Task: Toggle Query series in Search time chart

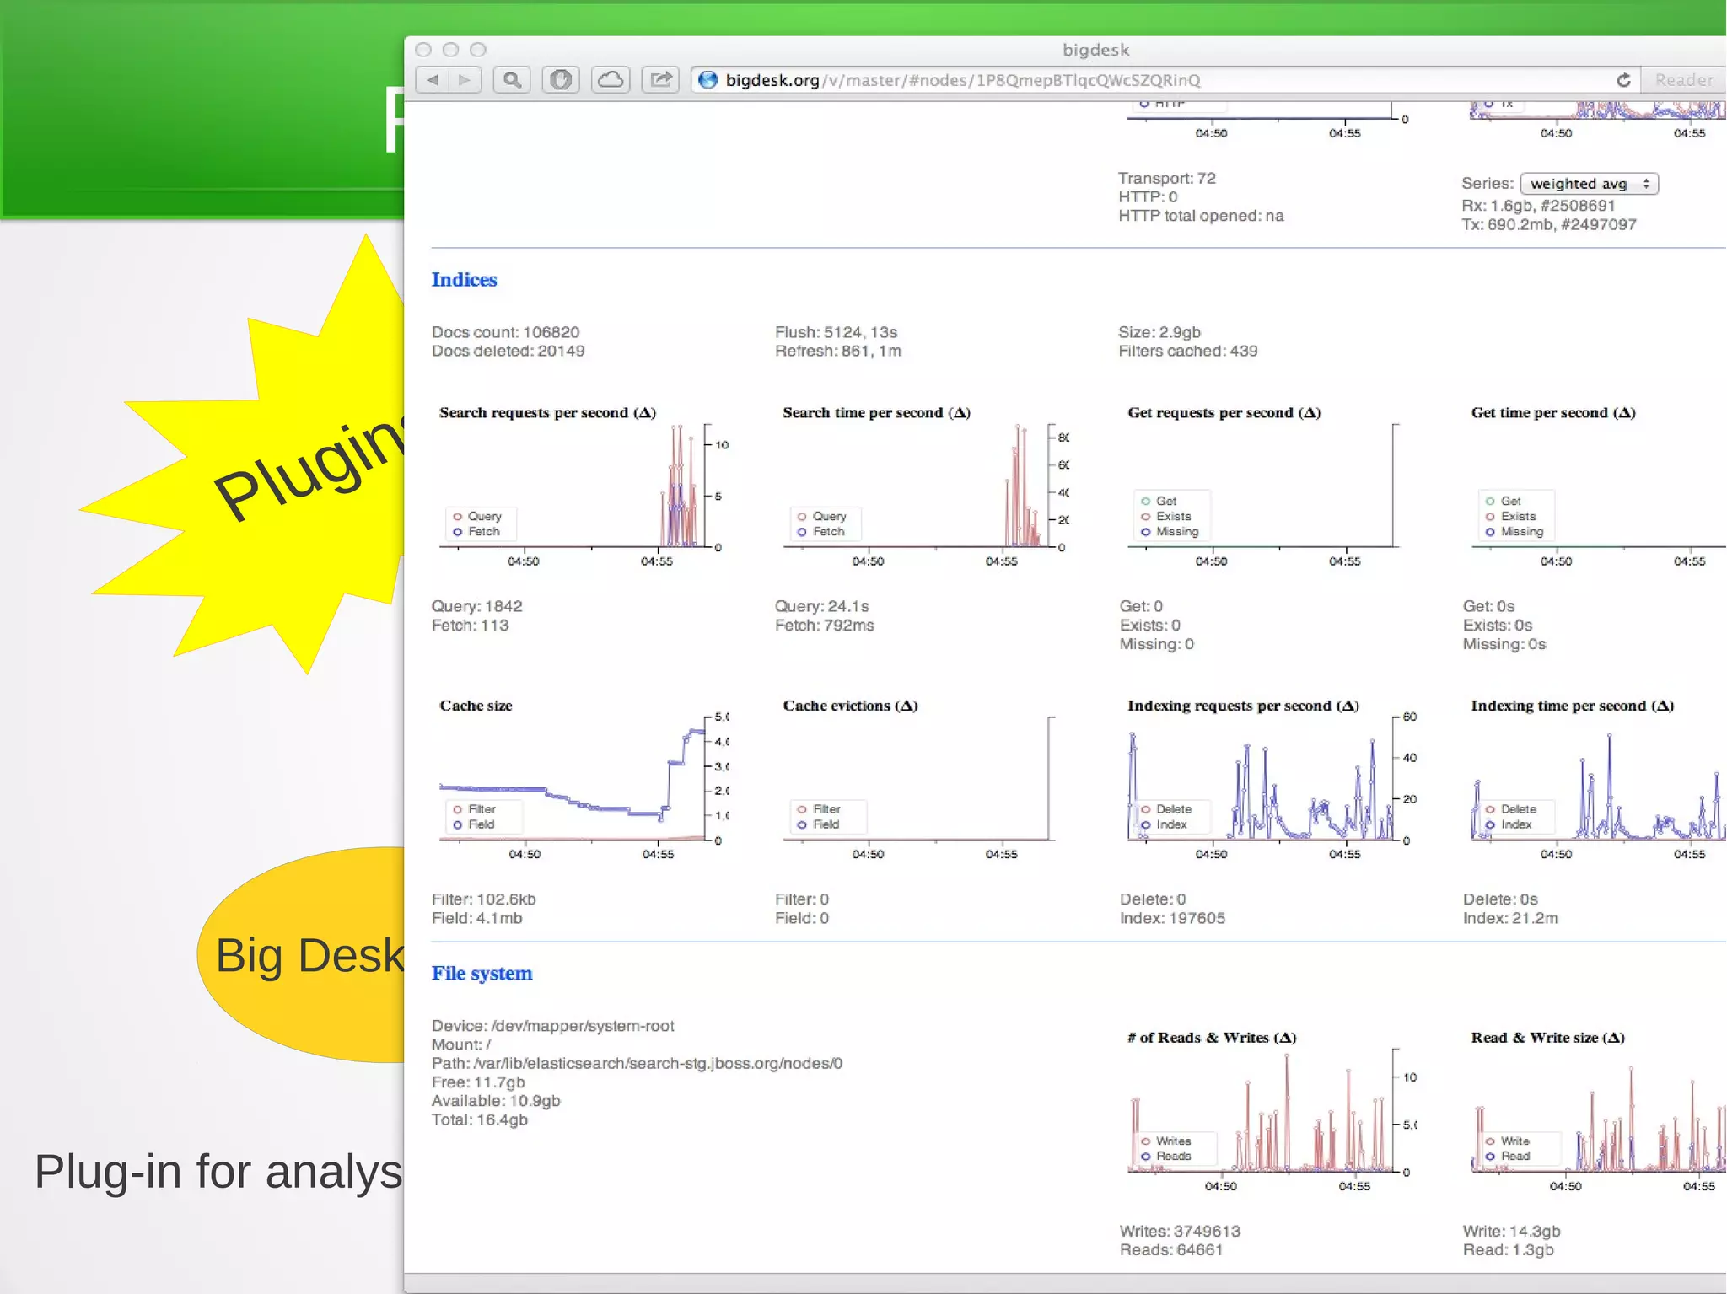Action: 821,516
